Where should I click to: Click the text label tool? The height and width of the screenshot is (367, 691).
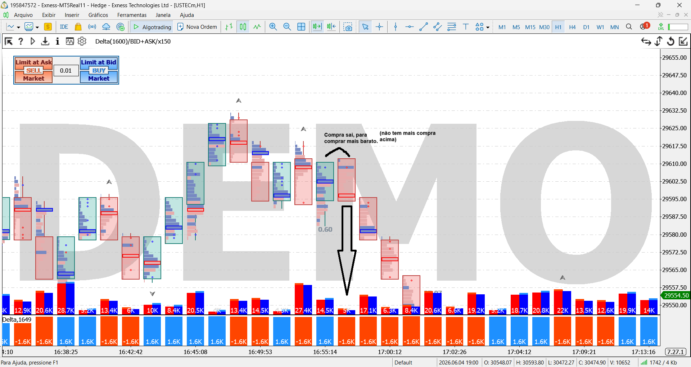[466, 27]
